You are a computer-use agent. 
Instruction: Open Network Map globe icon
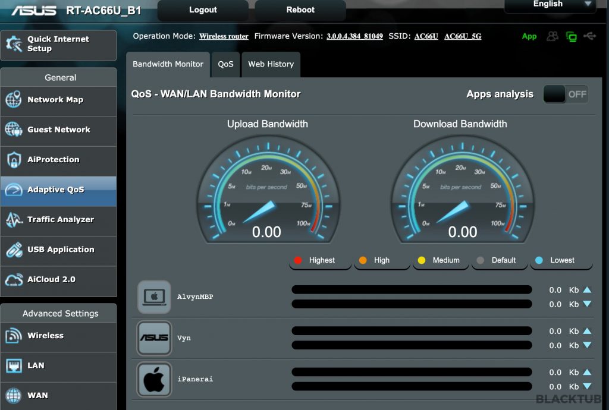click(14, 99)
